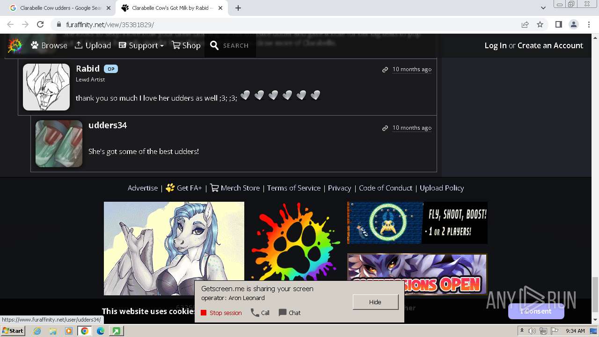Click the FurAffinity logo icon

15,45
